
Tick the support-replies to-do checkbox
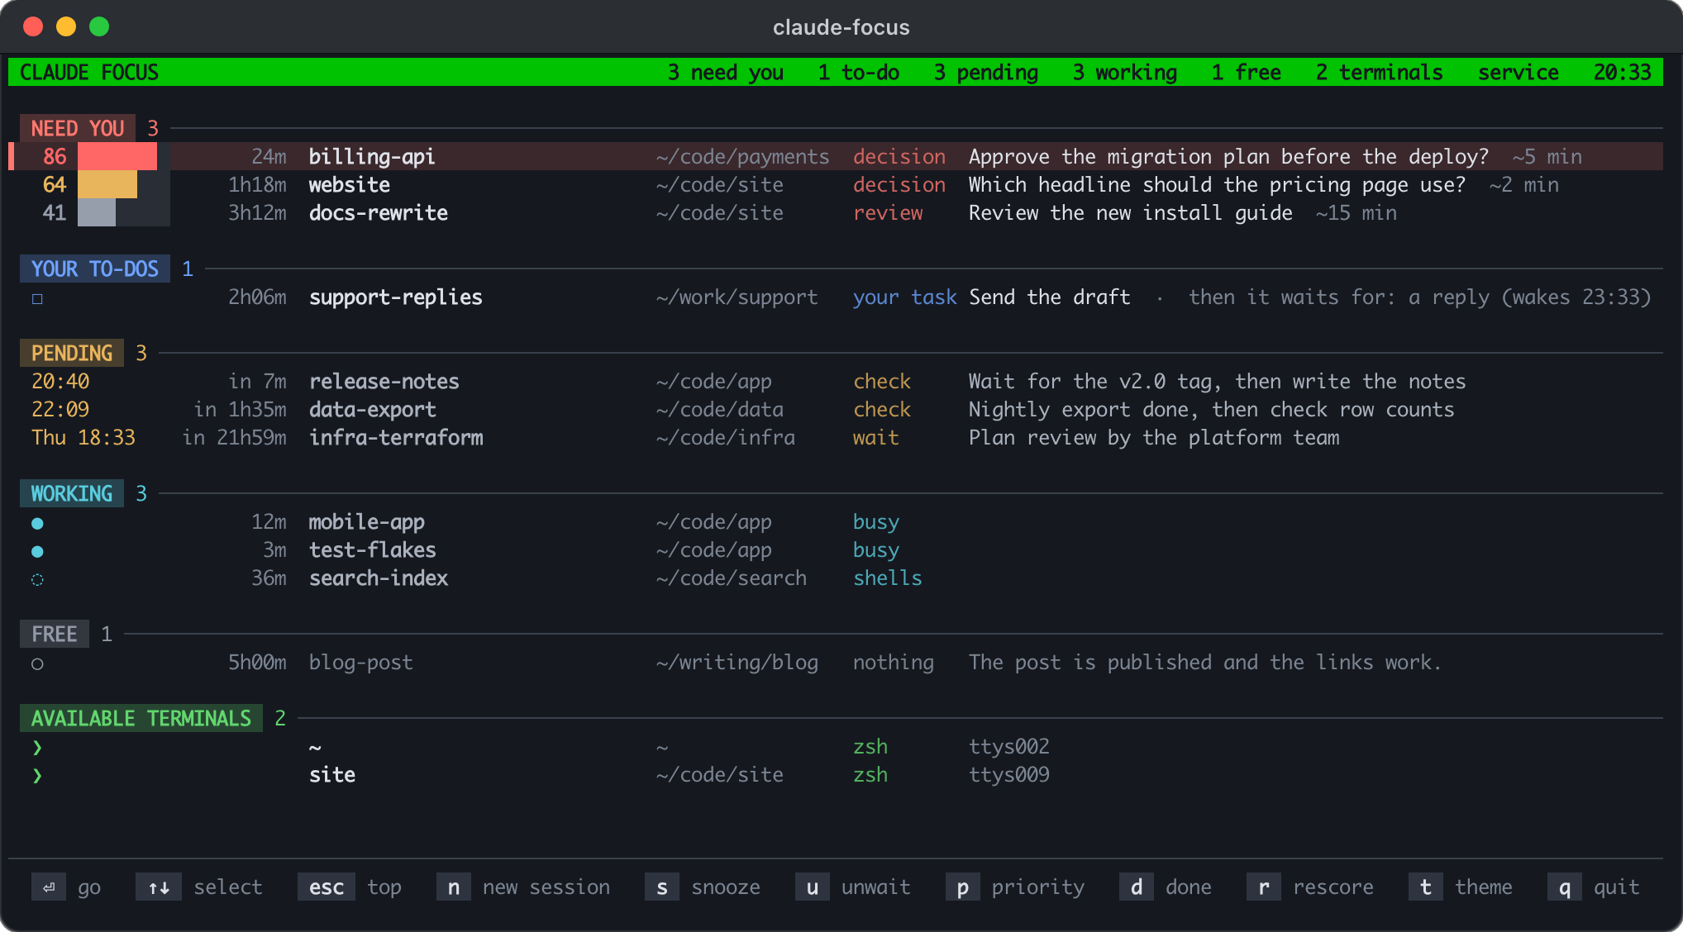37,298
